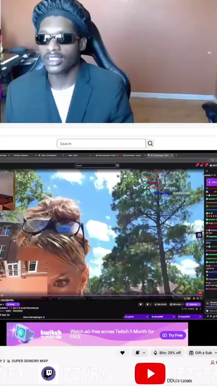Click the purple extension icon on video right edge

pyautogui.click(x=199, y=235)
